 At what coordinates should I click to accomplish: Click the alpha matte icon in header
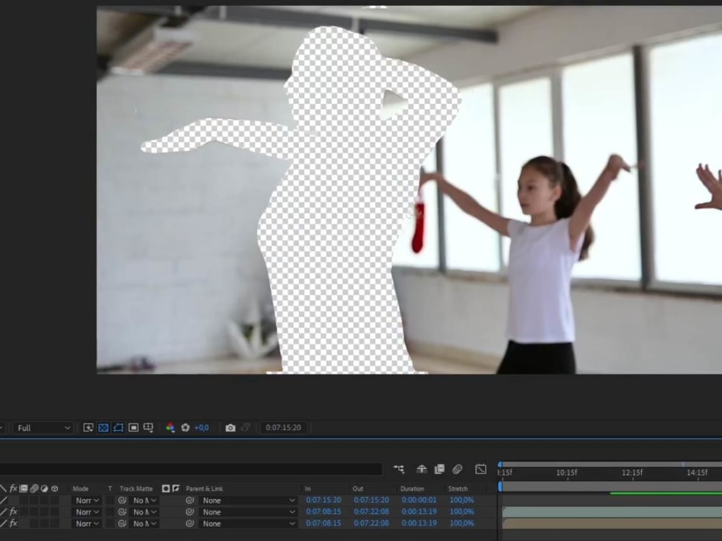166,488
